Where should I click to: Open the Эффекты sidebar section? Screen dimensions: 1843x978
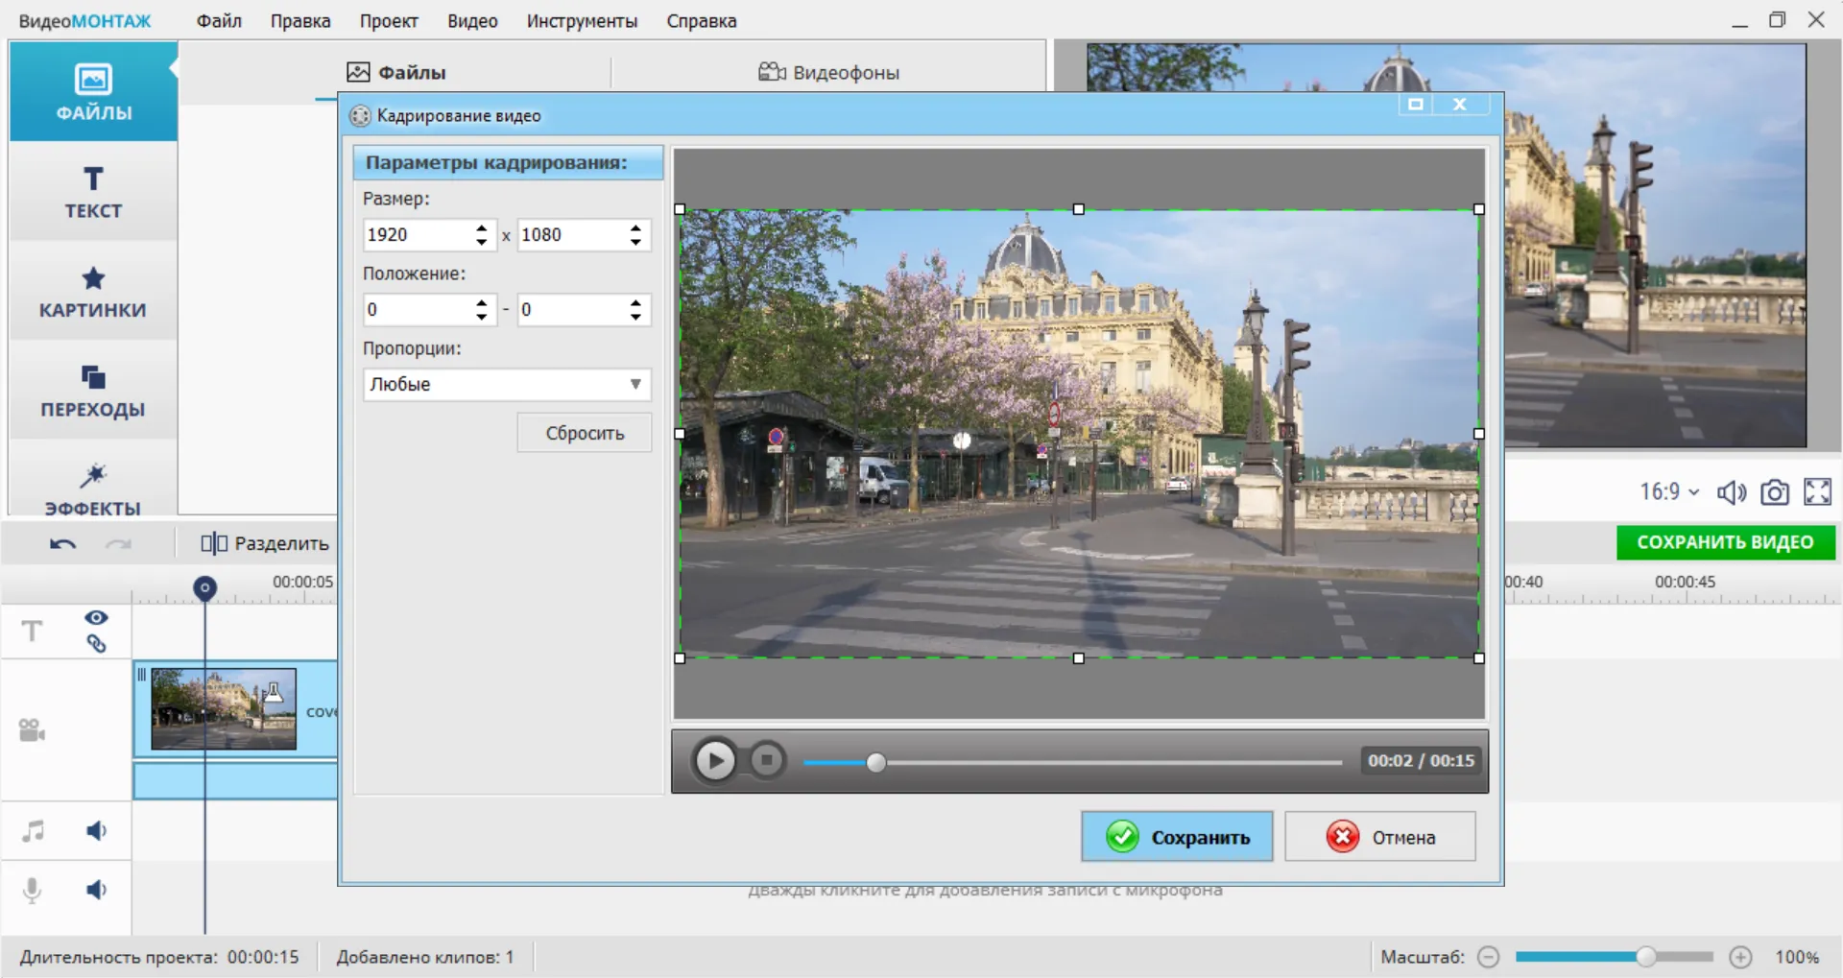93,489
